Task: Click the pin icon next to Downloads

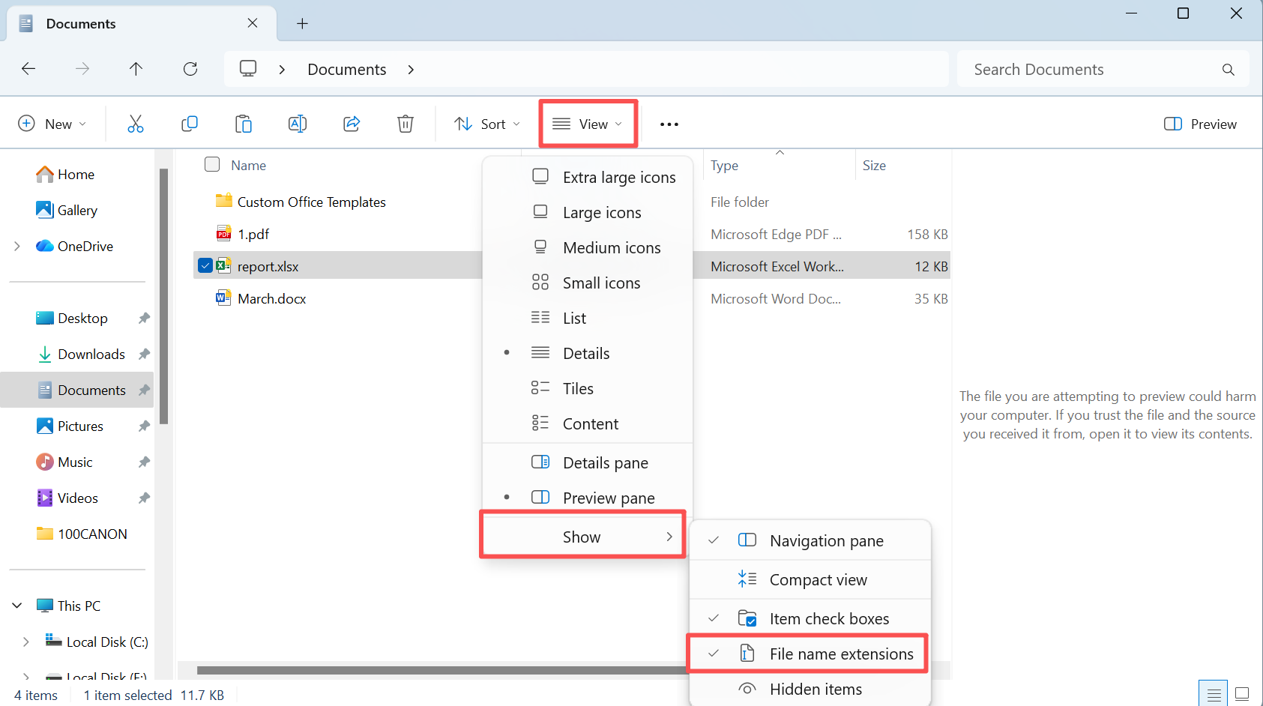Action: [x=144, y=354]
